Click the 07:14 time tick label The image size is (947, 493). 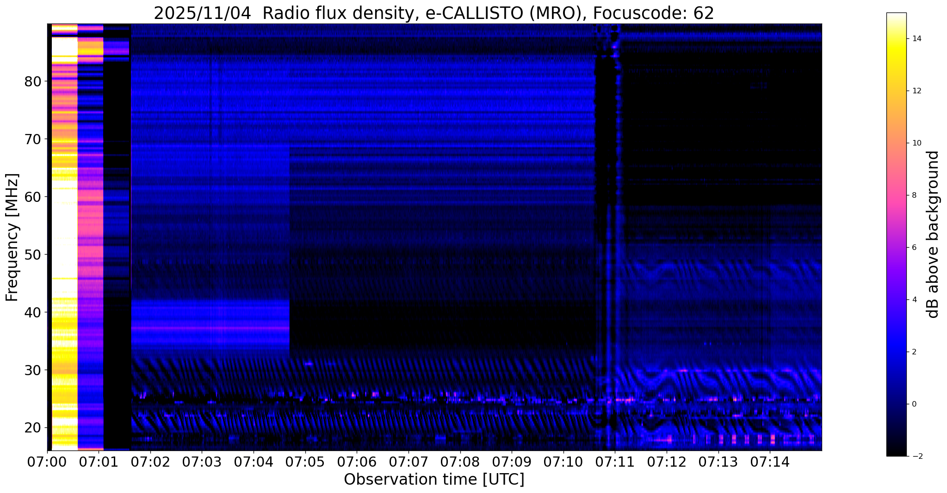tap(770, 462)
